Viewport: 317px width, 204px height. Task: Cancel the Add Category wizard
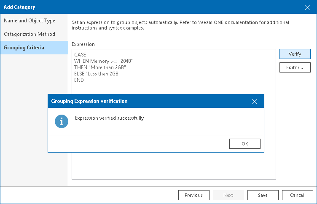click(298, 195)
